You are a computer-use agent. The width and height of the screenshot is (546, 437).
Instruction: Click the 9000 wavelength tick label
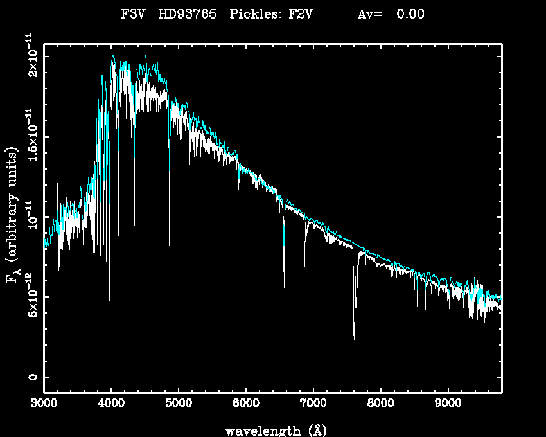[x=448, y=404]
